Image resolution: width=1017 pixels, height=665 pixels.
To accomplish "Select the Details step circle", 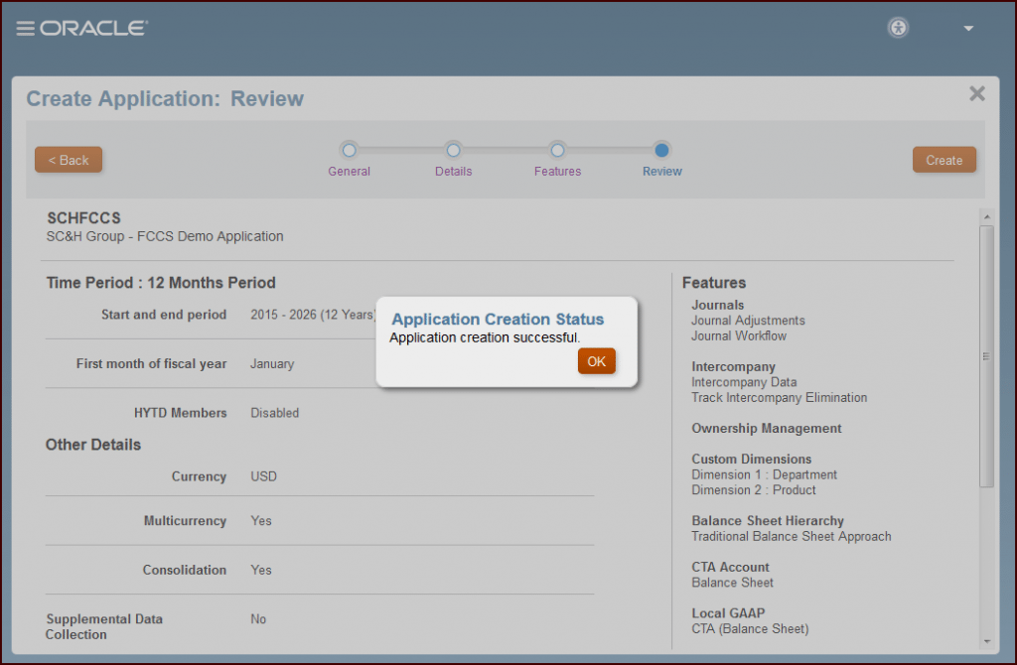I will tap(453, 151).
